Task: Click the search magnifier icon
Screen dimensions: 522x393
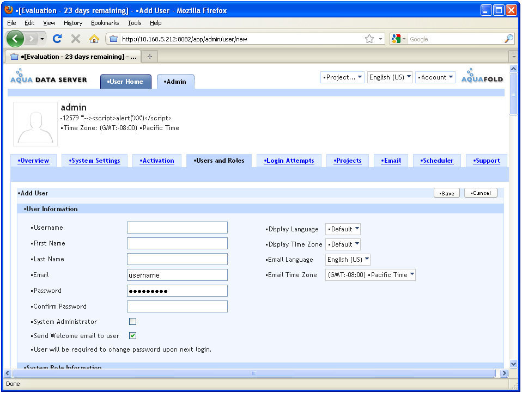Action: (x=509, y=39)
